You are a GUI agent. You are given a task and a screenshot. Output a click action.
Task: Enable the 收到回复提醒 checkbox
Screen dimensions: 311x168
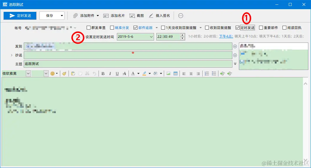[207, 28]
